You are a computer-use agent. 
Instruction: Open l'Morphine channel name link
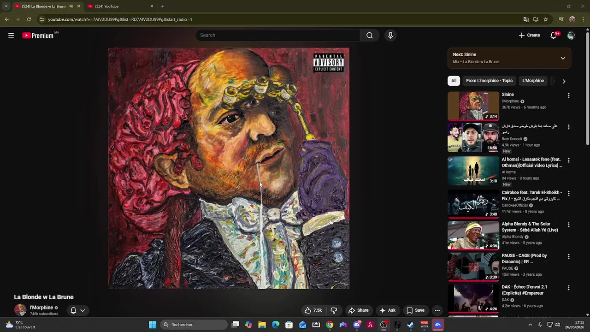click(x=41, y=308)
